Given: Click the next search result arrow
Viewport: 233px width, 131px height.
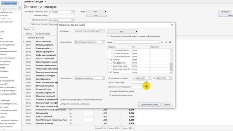Looking at the screenshot, I should coord(166,42).
